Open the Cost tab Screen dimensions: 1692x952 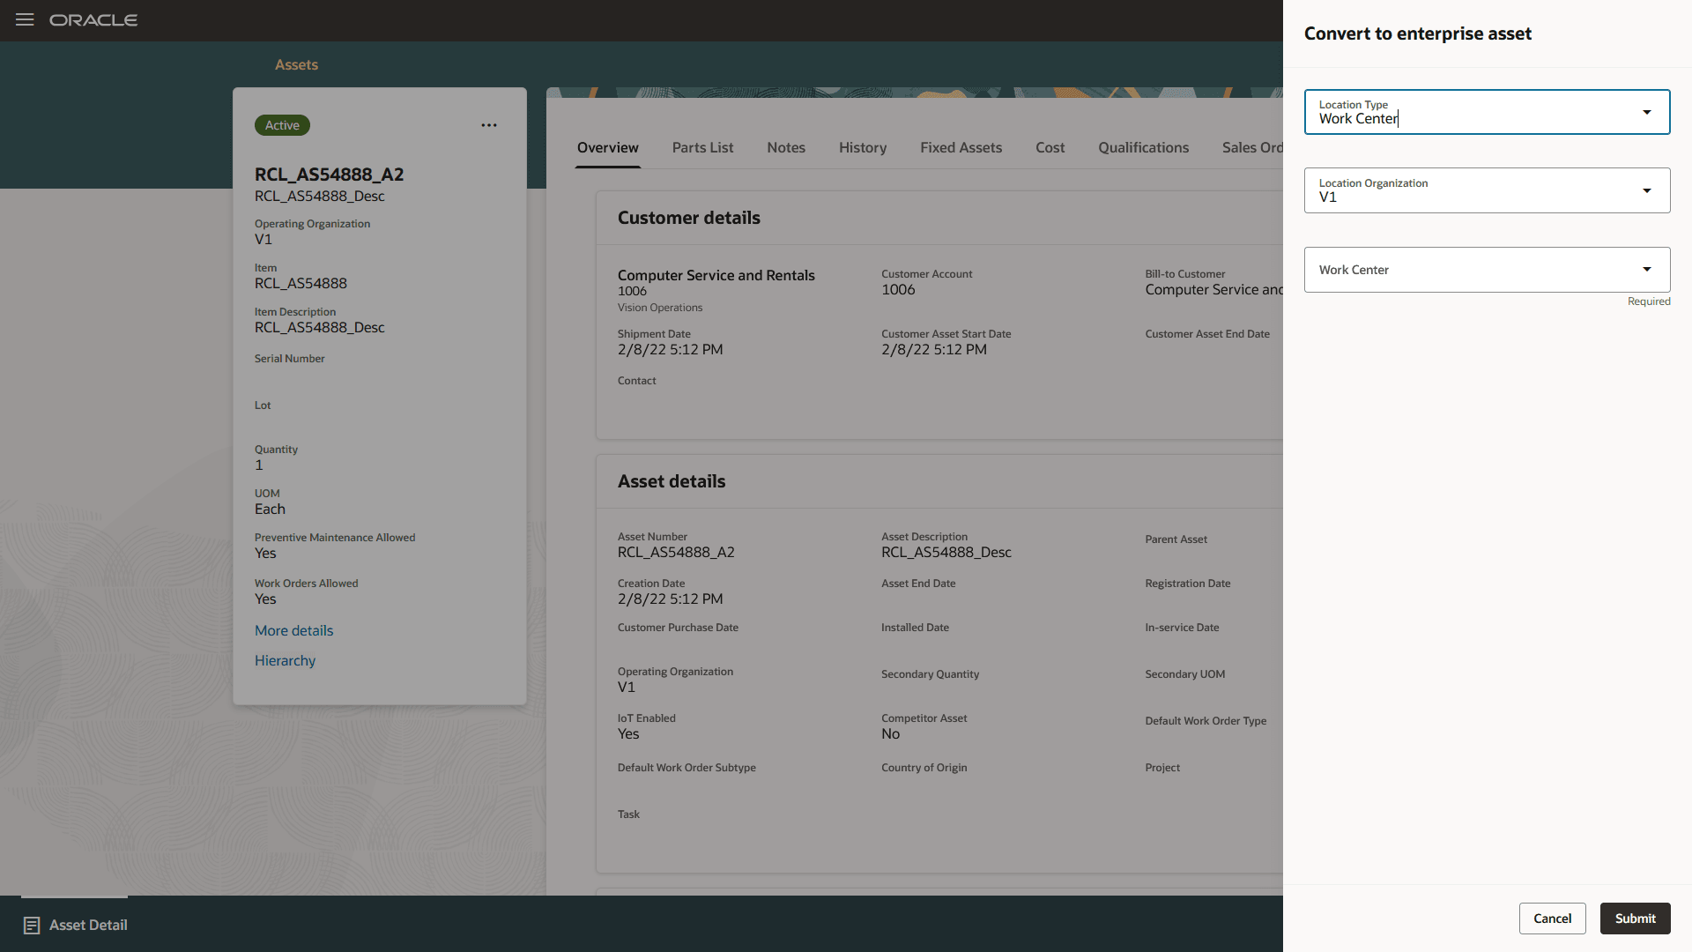(1050, 147)
